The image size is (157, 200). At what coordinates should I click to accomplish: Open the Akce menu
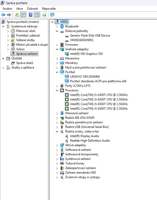20,8
